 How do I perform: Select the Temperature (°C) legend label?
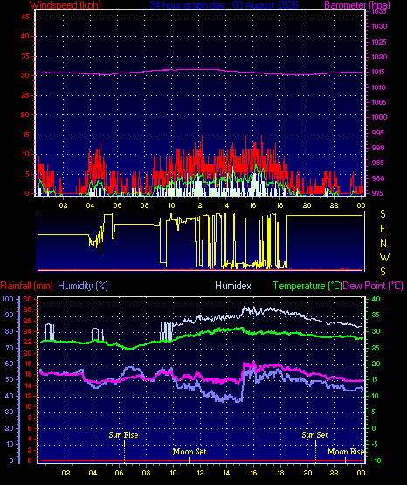coord(307,286)
